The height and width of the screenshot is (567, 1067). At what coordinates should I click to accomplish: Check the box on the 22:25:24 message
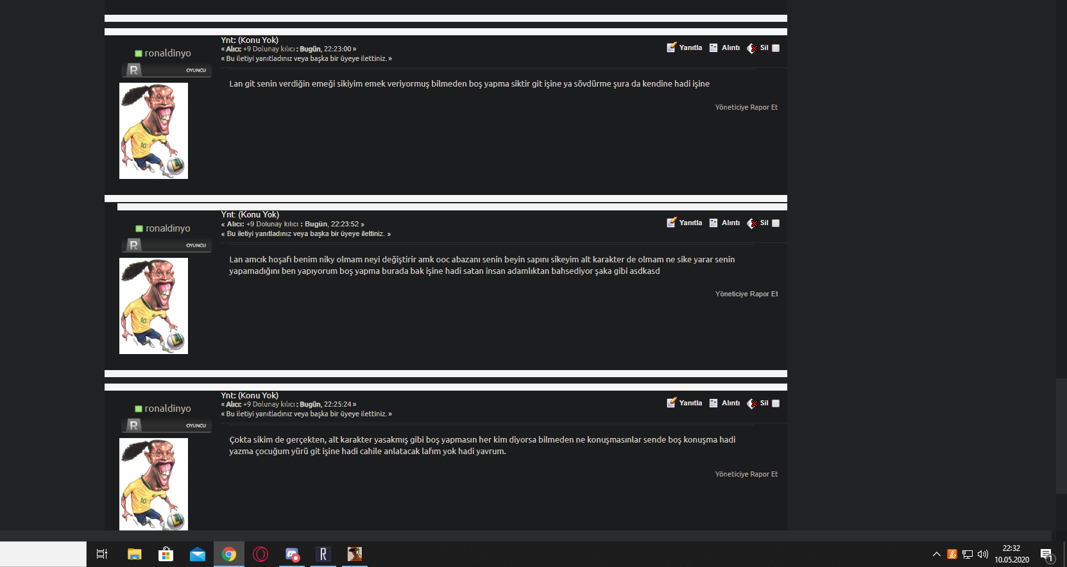coord(776,403)
